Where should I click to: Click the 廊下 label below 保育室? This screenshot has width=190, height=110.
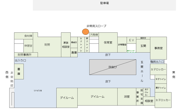pyautogui.click(x=108, y=55)
